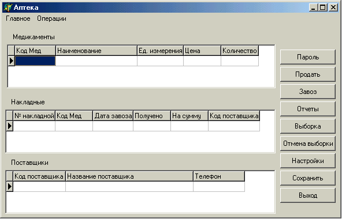The height and width of the screenshot is (219, 342).
Task: Click the empty Ед. измерения cell
Action: 161,61
